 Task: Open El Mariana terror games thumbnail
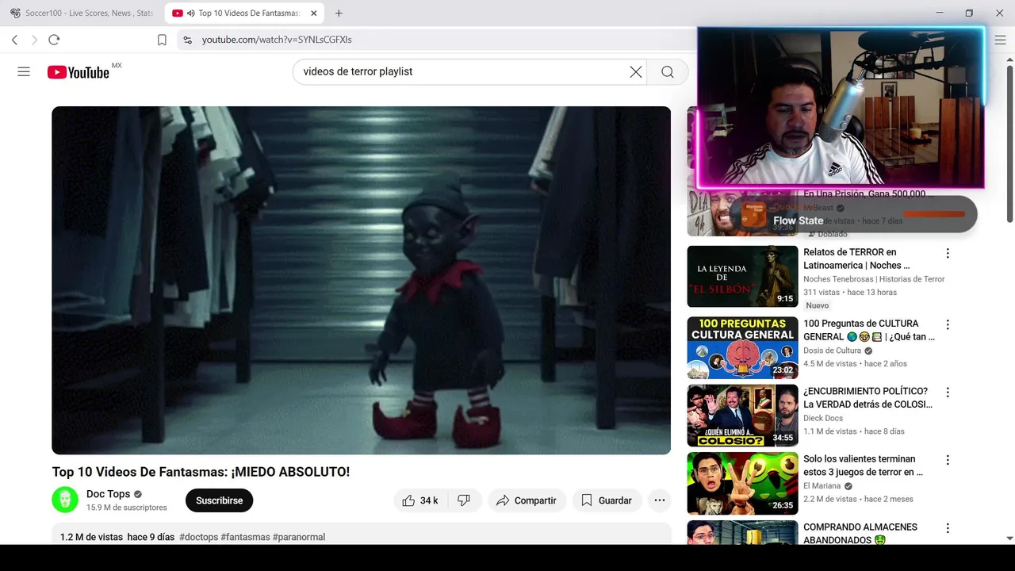(742, 483)
